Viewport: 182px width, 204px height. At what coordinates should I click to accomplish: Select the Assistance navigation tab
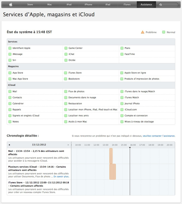click(146, 4)
